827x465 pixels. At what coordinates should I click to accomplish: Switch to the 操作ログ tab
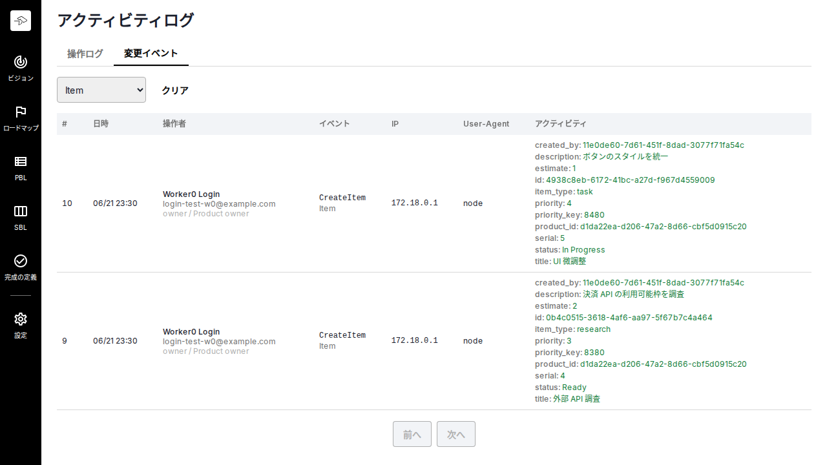tap(85, 54)
